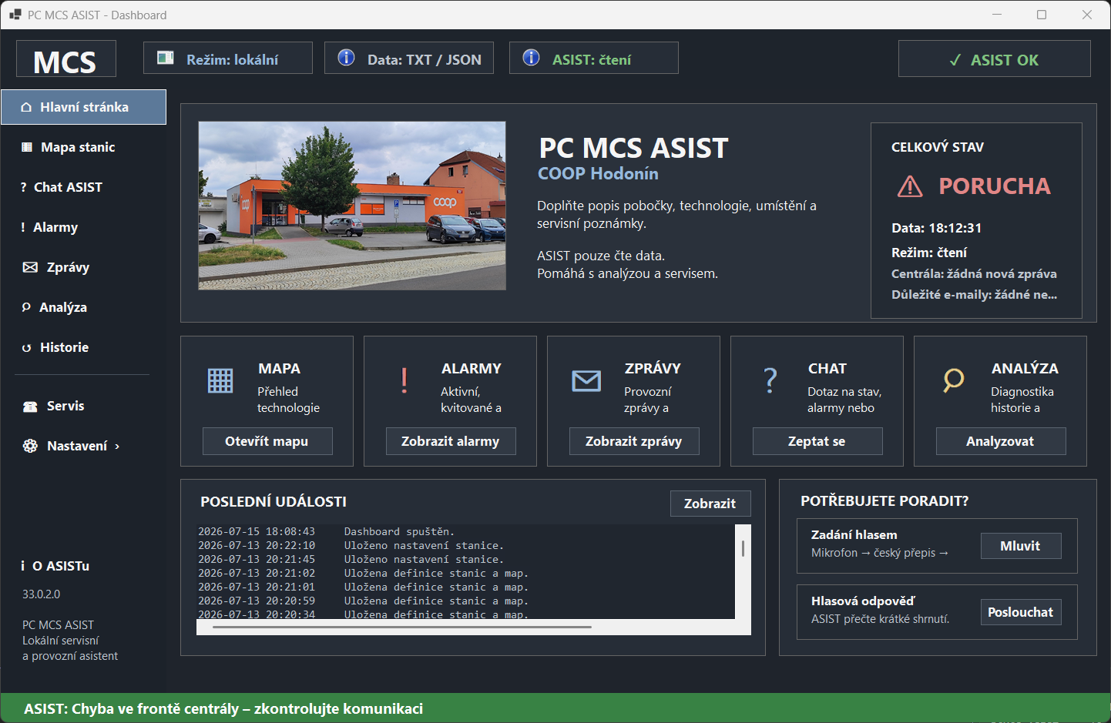Click the Zeptat se button
Screen dimensions: 1111x723
817,441
